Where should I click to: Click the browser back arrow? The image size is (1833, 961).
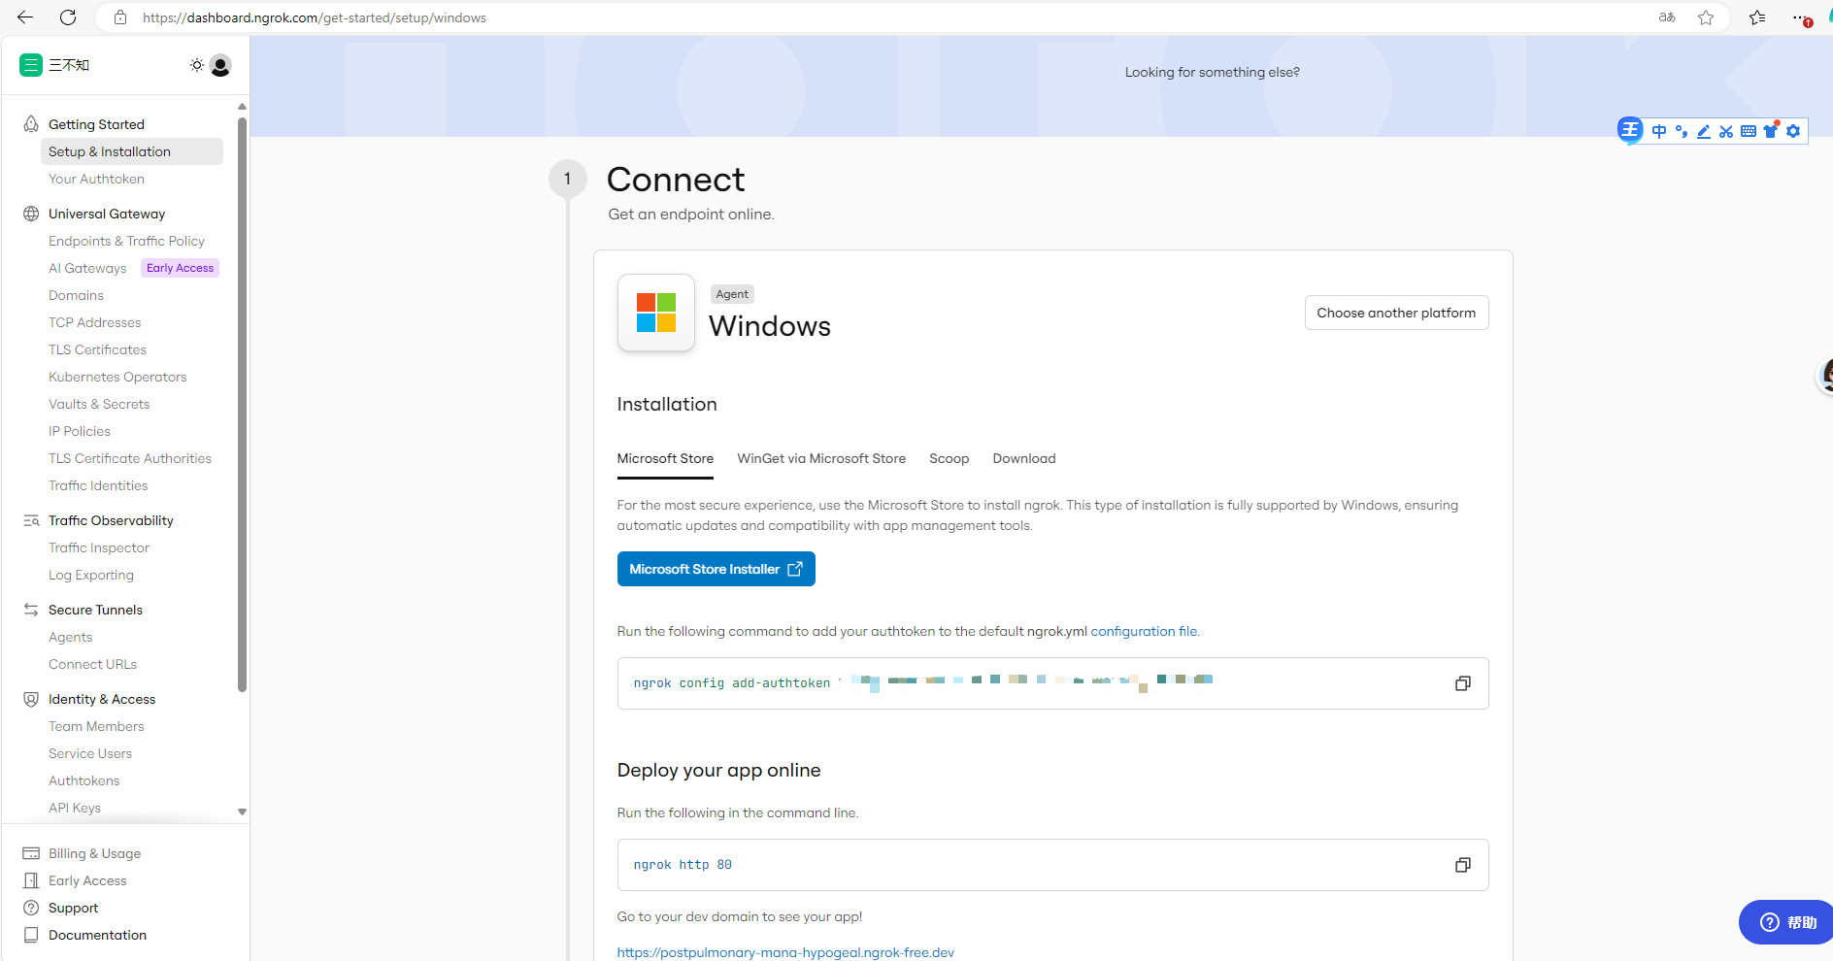(x=25, y=17)
